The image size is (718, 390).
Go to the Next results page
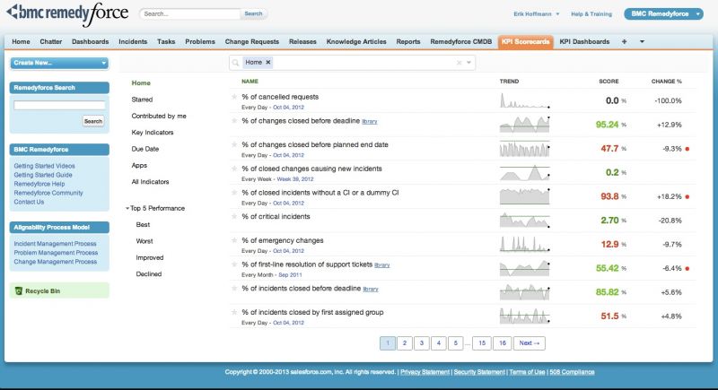[x=530, y=342]
